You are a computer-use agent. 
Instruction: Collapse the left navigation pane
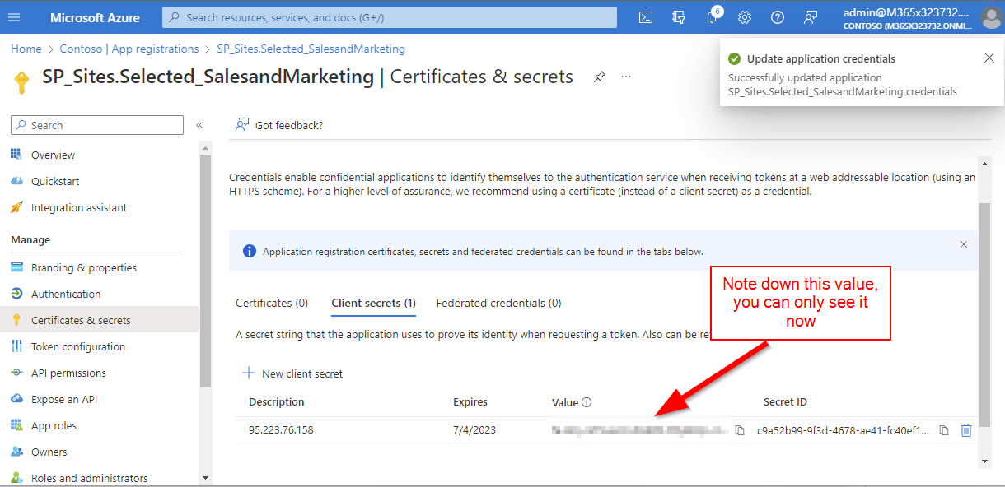(199, 125)
